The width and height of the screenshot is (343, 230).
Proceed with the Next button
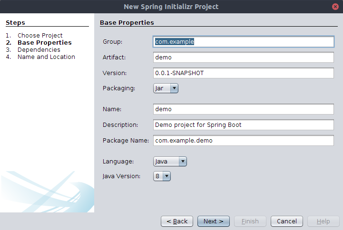point(214,221)
